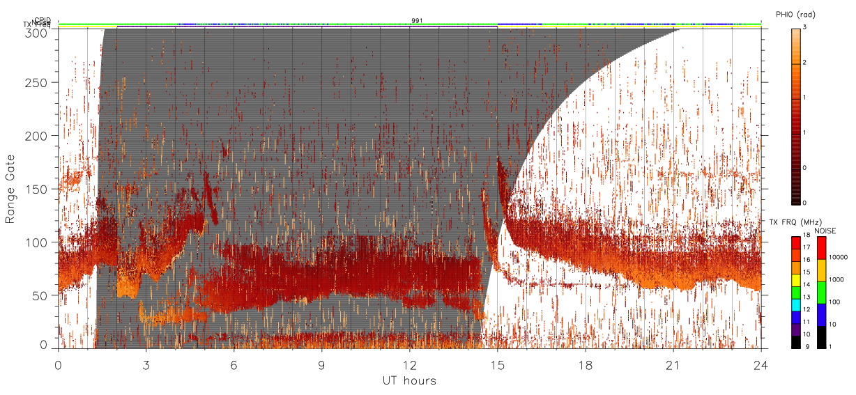Click tick label 12 on the UT hours axis
856x395 pixels.
point(409,365)
